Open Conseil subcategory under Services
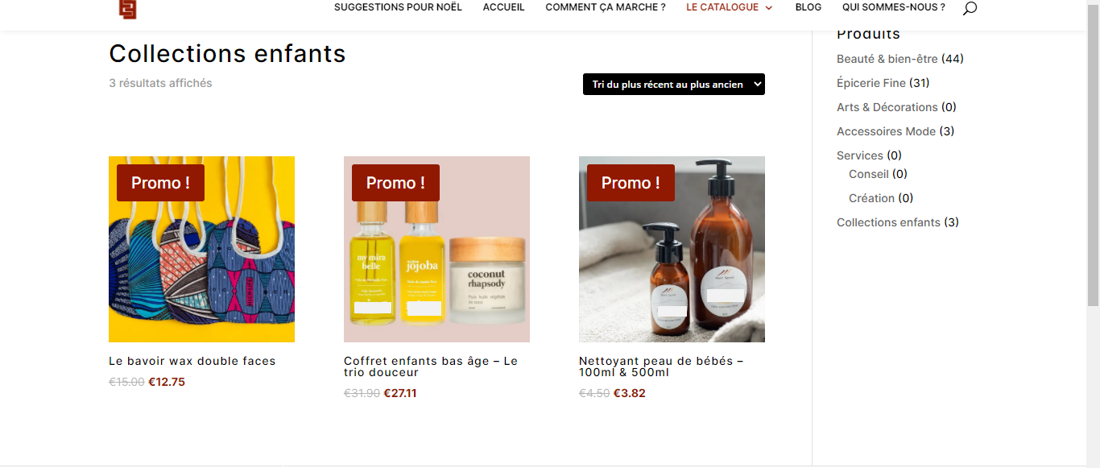The width and height of the screenshot is (1100, 468). click(x=869, y=174)
